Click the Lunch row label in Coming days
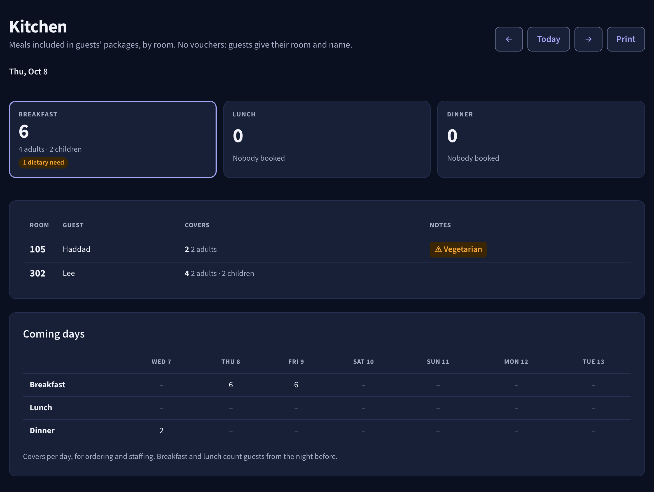 click(x=41, y=408)
